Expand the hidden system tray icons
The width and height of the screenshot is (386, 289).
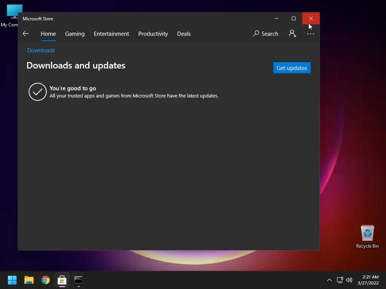[329, 280]
